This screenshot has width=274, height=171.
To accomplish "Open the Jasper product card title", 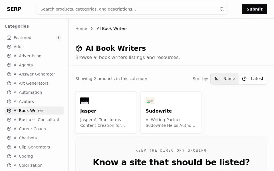I will coord(88,111).
